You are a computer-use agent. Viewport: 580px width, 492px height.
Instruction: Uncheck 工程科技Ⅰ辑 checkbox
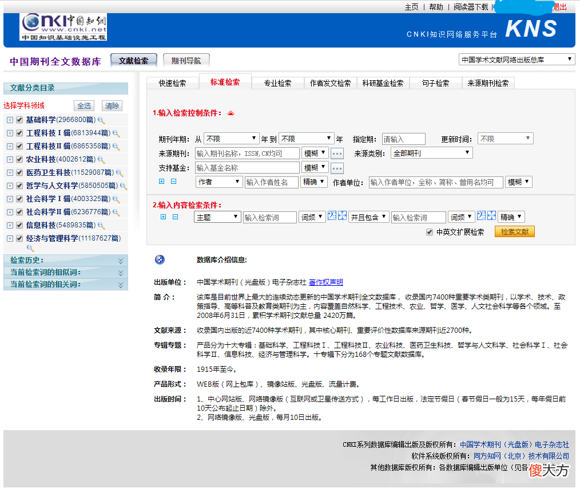tap(19, 133)
